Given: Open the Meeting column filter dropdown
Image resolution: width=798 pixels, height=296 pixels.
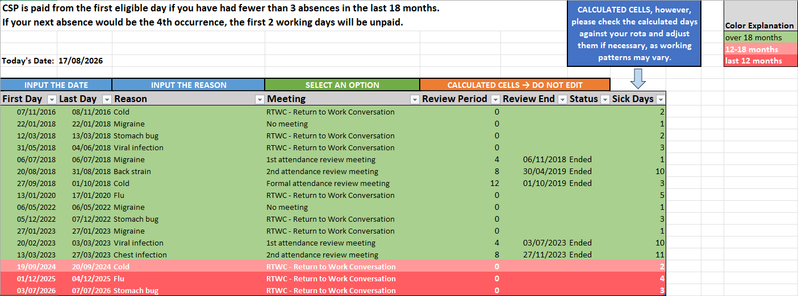Looking at the screenshot, I should 414,99.
